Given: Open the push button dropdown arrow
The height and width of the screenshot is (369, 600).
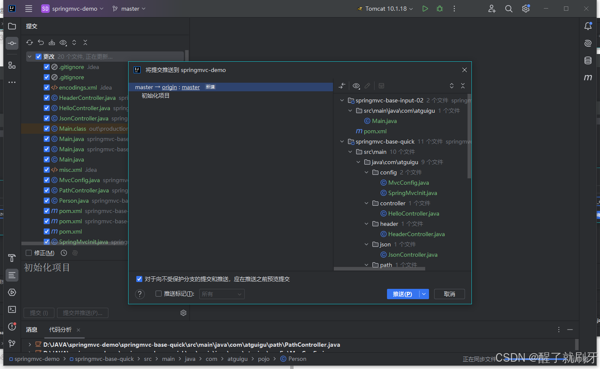Looking at the screenshot, I should 424,294.
